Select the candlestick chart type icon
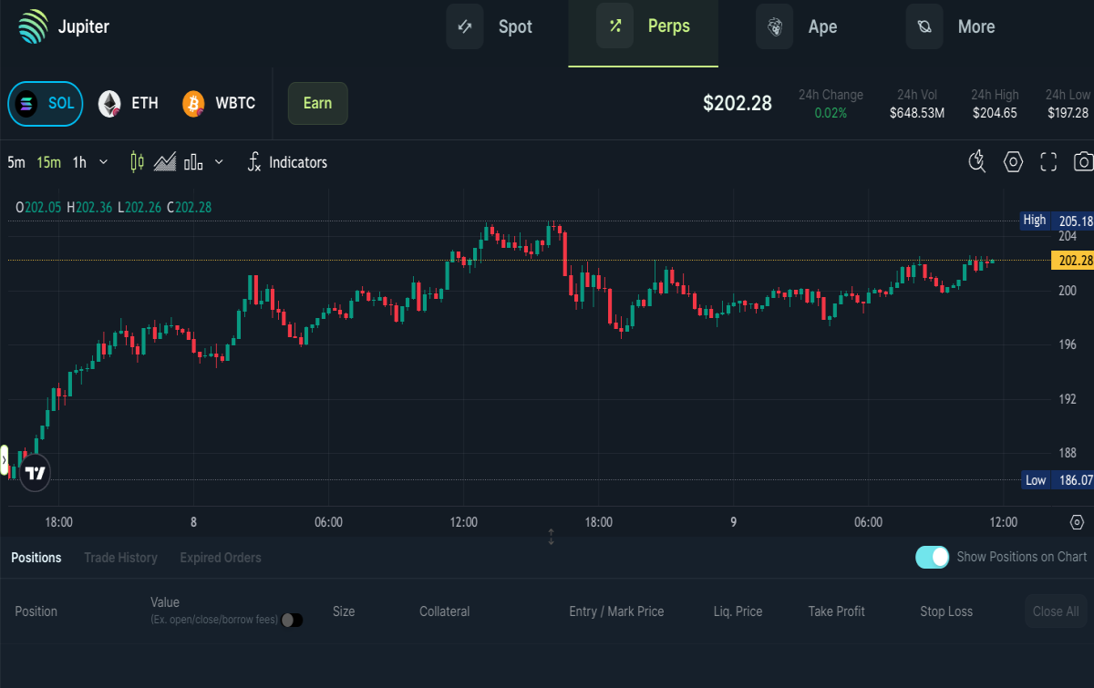1094x688 pixels. [138, 162]
